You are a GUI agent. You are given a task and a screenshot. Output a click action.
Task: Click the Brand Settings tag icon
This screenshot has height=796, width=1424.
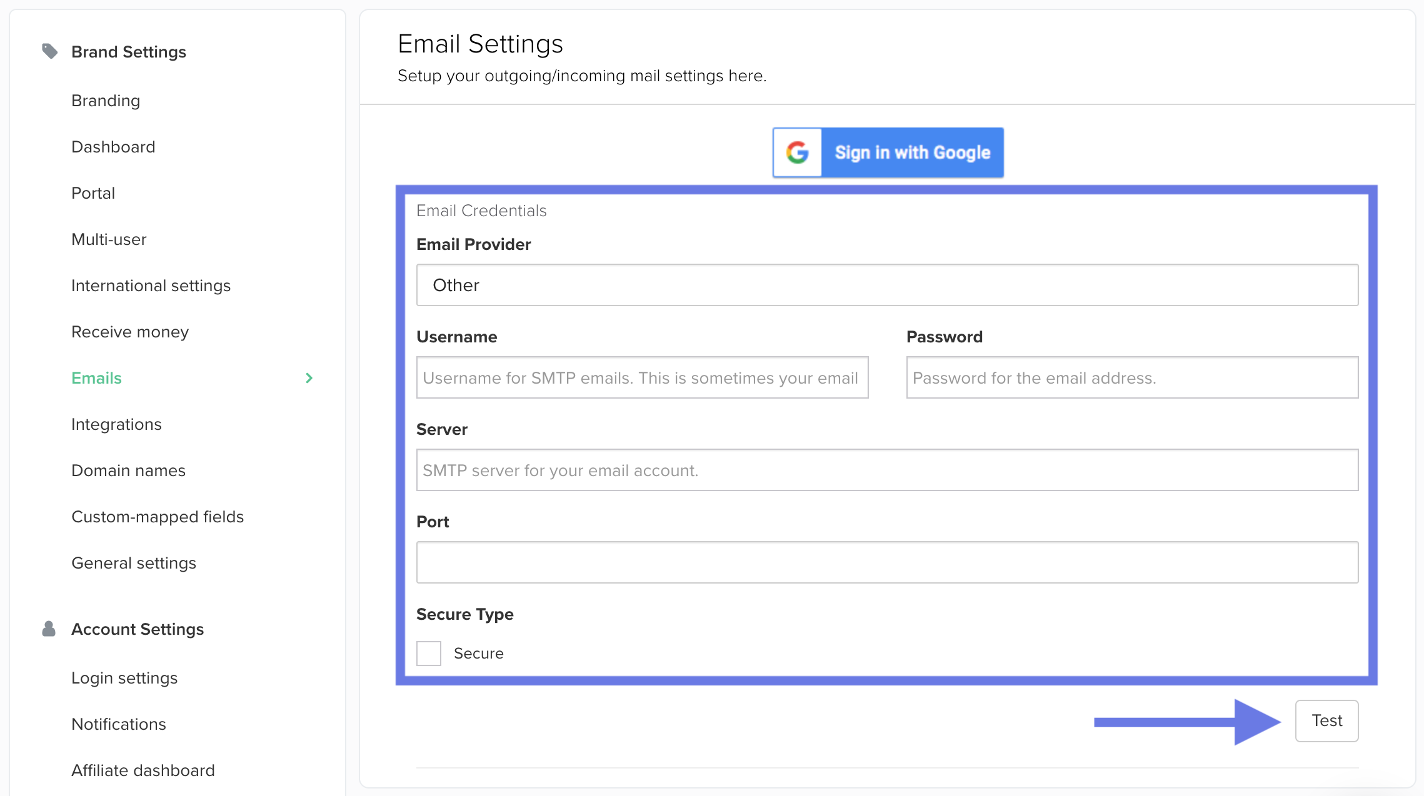click(49, 51)
